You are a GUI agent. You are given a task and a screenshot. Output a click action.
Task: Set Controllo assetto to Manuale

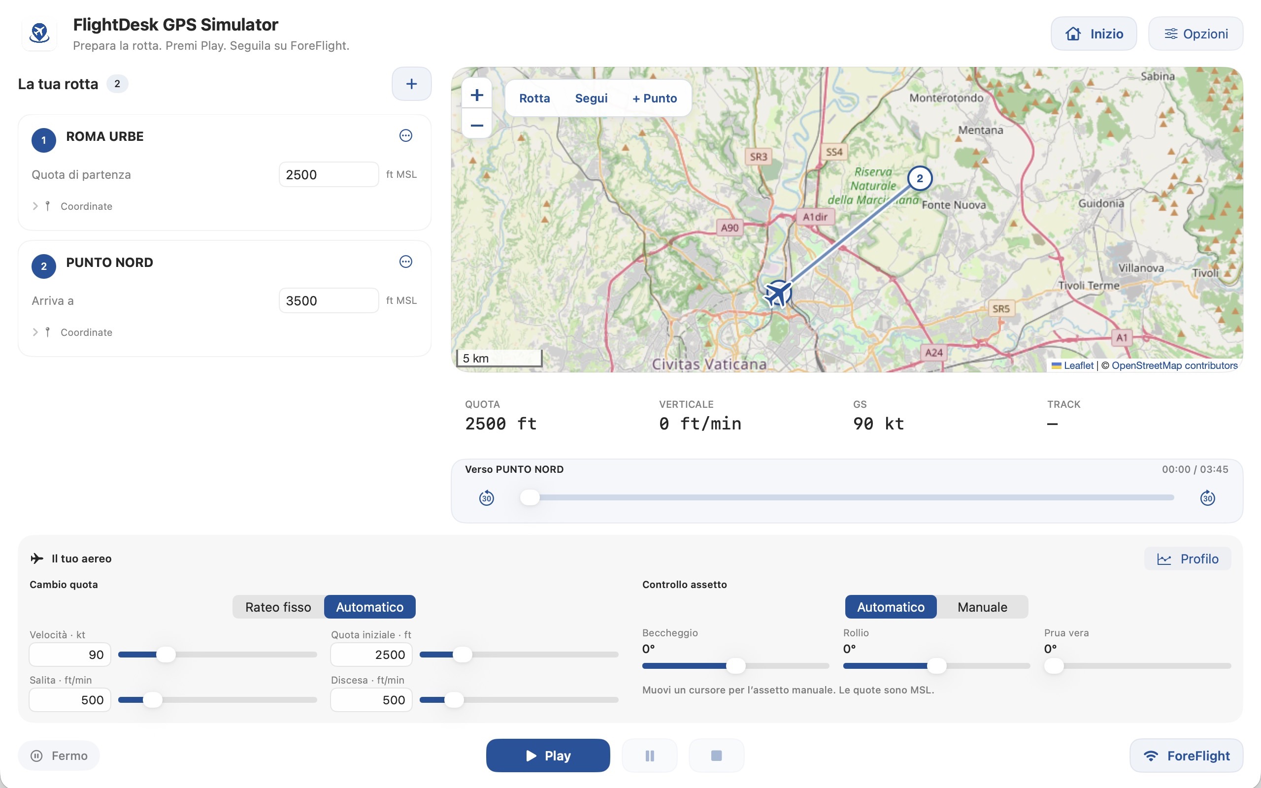coord(982,607)
